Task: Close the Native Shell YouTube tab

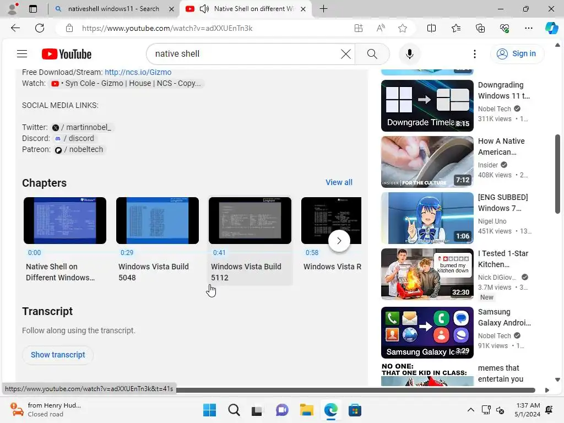Action: pos(303,9)
